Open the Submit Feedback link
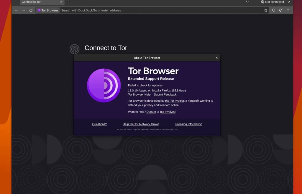Screen dimensions: 302x194 click(x=165, y=95)
